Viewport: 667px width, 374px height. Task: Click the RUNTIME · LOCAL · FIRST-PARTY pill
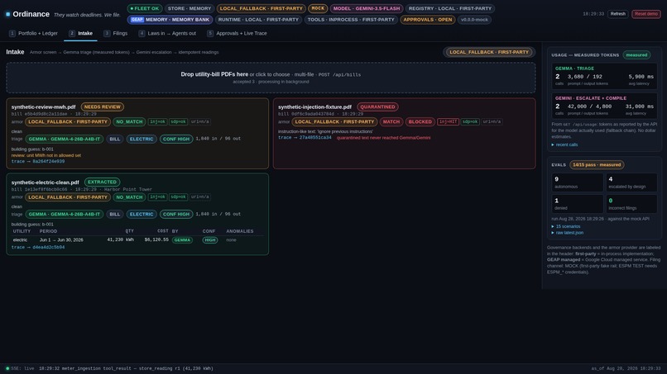pos(258,20)
